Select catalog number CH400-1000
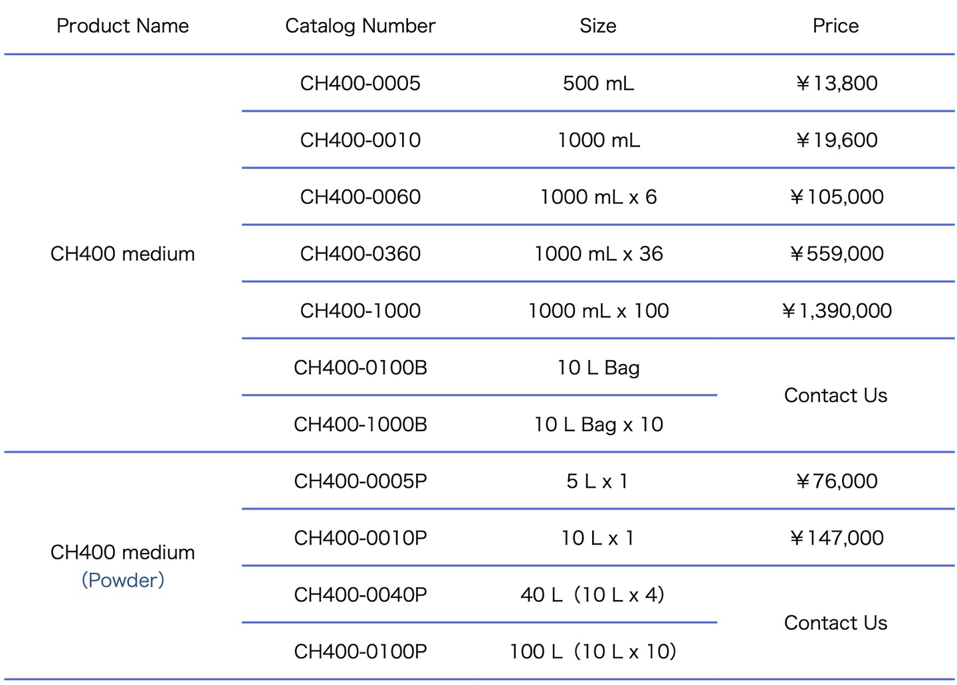Viewport: 957px width, 685px height. (360, 310)
